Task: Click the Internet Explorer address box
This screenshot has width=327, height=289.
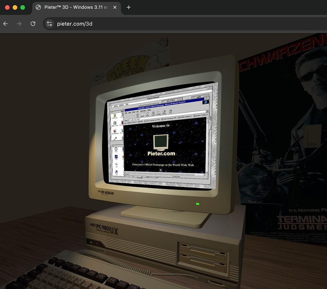Action: point(167,115)
